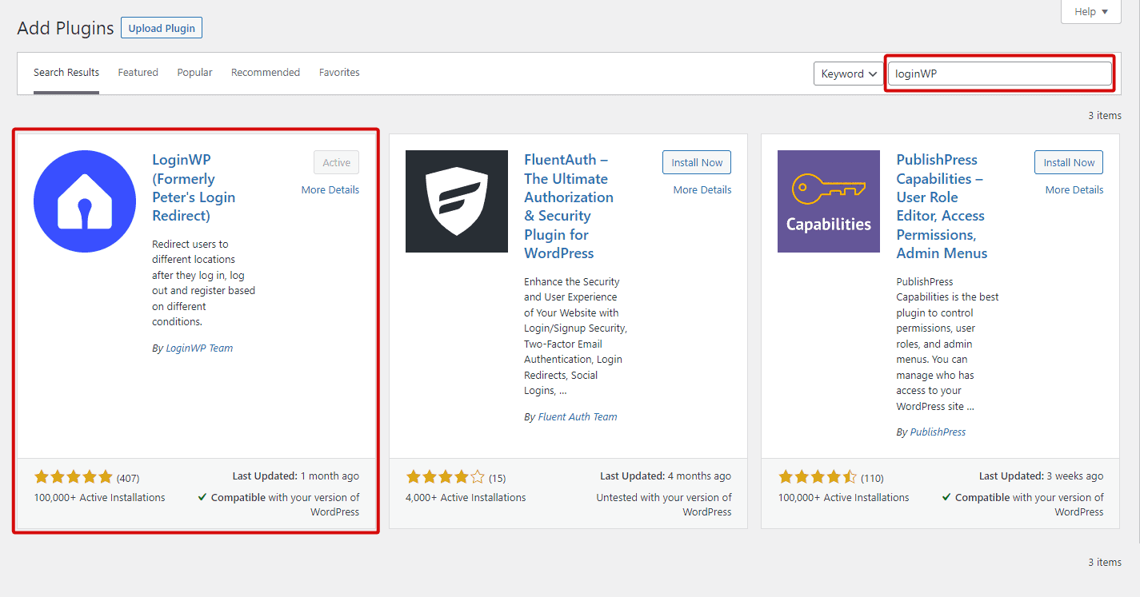
Task: Click the FluentAuth shield plugin icon
Action: click(456, 201)
